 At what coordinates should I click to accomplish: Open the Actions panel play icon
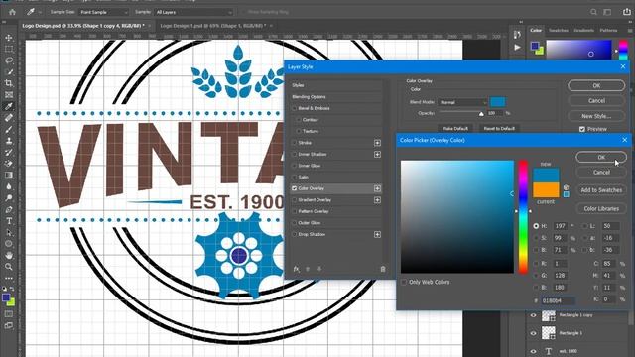(x=517, y=48)
